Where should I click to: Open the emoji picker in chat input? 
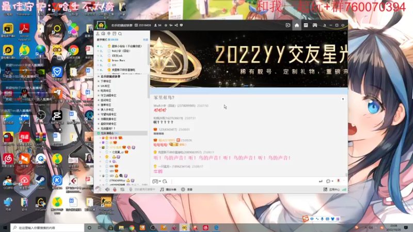point(155,181)
